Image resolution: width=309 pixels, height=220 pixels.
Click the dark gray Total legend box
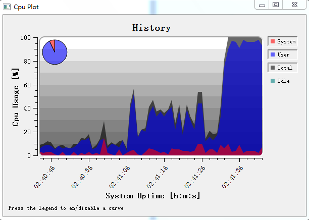(x=273, y=68)
